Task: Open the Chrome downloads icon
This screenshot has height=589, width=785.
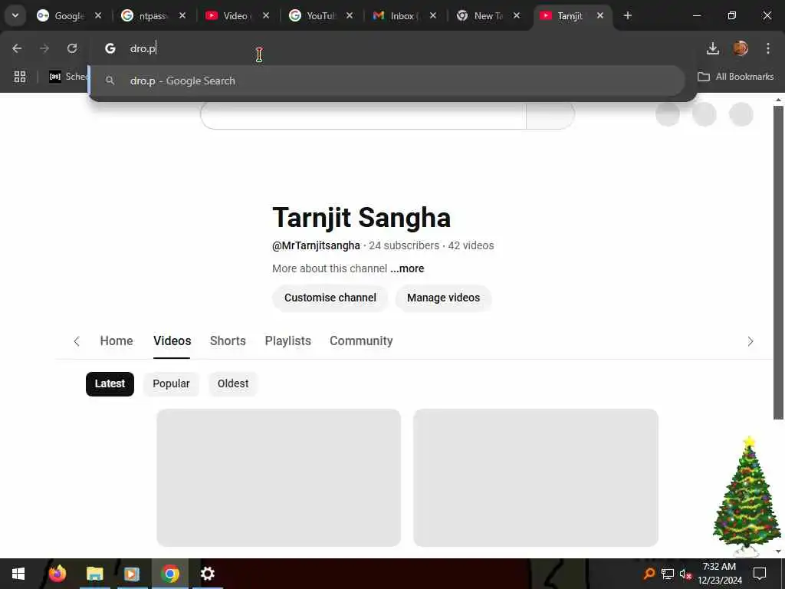Action: tap(712, 48)
